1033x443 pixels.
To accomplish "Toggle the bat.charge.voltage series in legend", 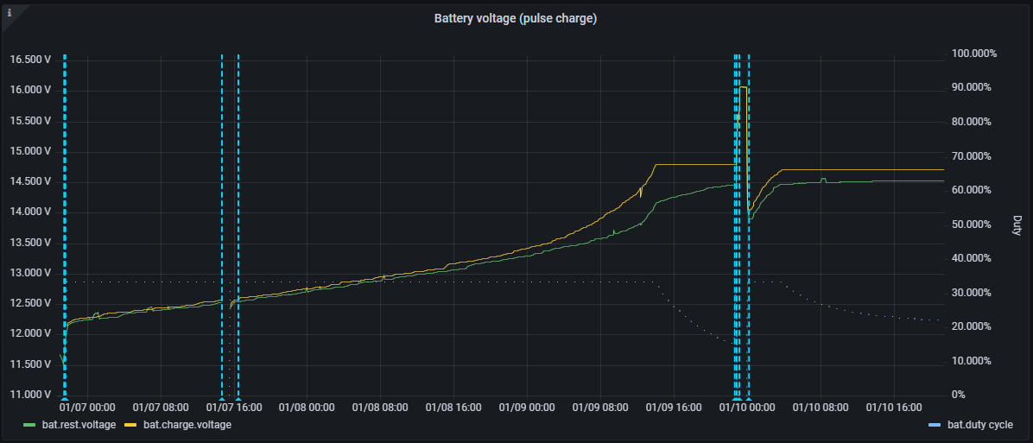I will 187,425.
